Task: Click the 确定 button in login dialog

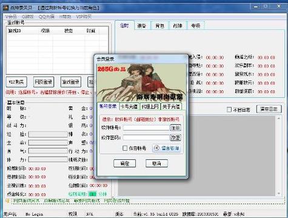Action: pos(124,163)
